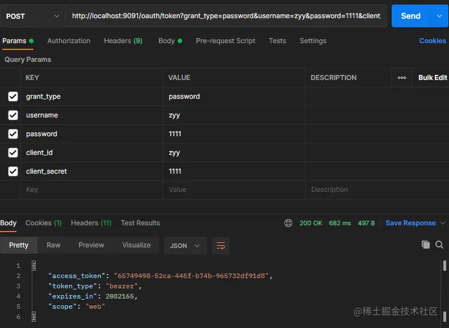
Task: Click the empty Value field in new row
Action: point(234,190)
